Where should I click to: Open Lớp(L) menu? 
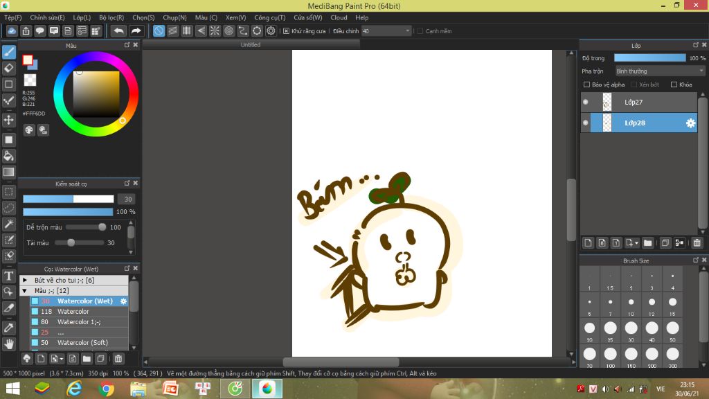pyautogui.click(x=82, y=17)
